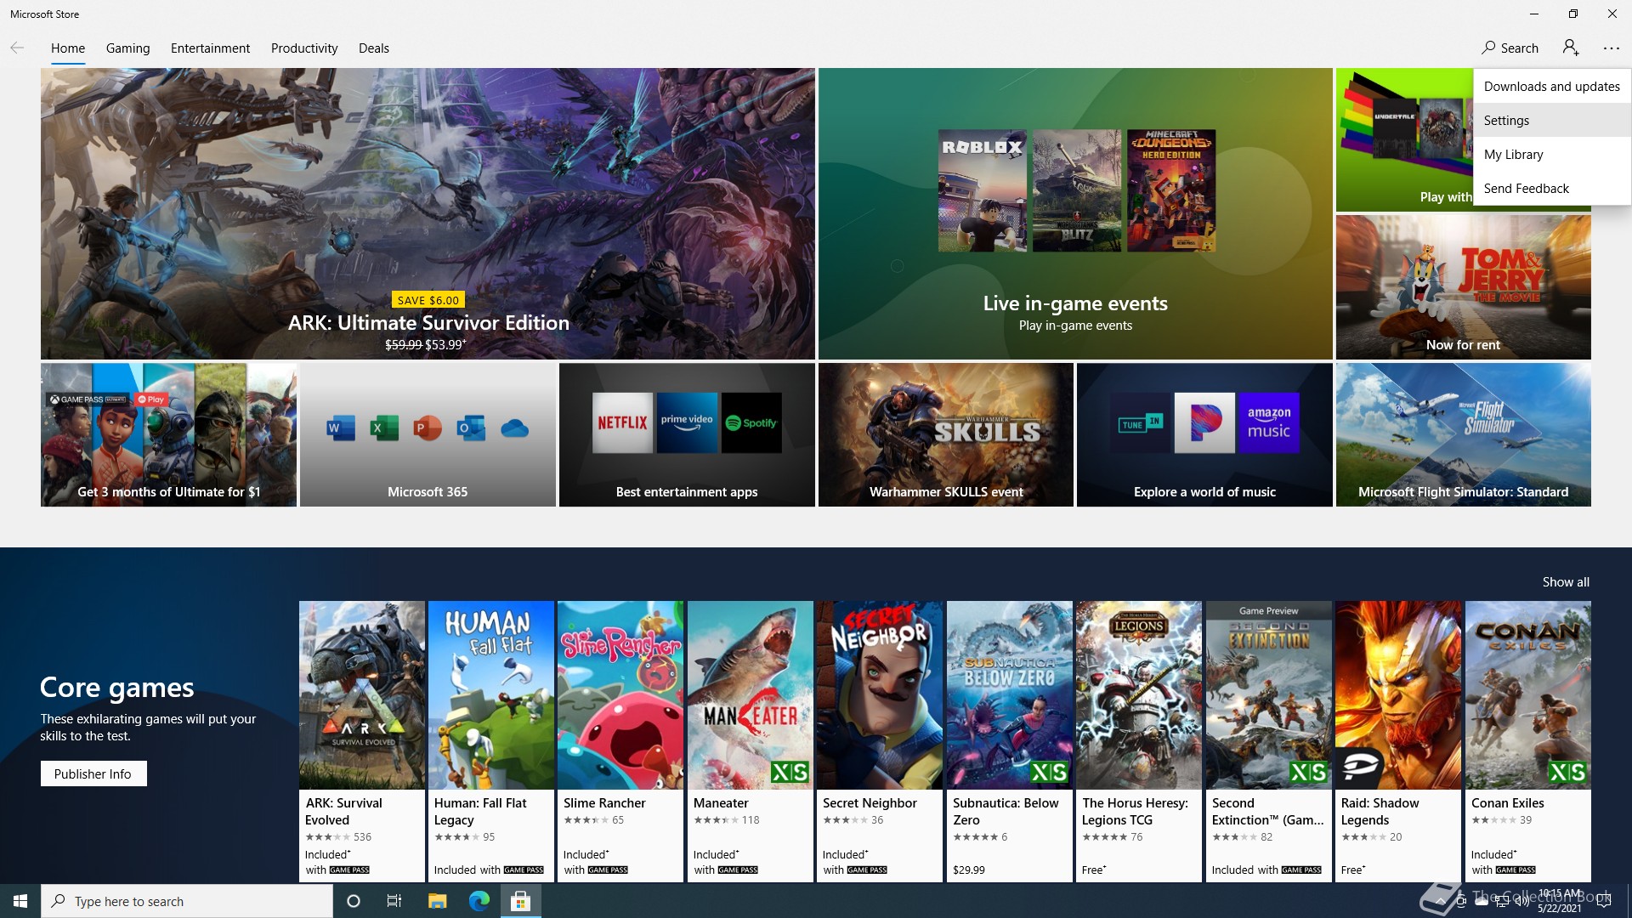1632x918 pixels.
Task: Click Show all for Core games
Action: tap(1566, 581)
